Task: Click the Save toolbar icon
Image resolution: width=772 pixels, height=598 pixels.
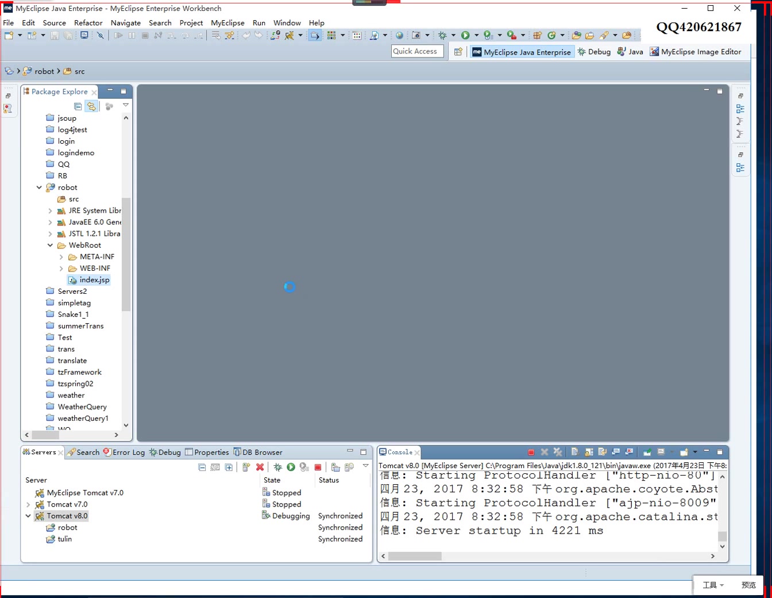Action: point(55,36)
